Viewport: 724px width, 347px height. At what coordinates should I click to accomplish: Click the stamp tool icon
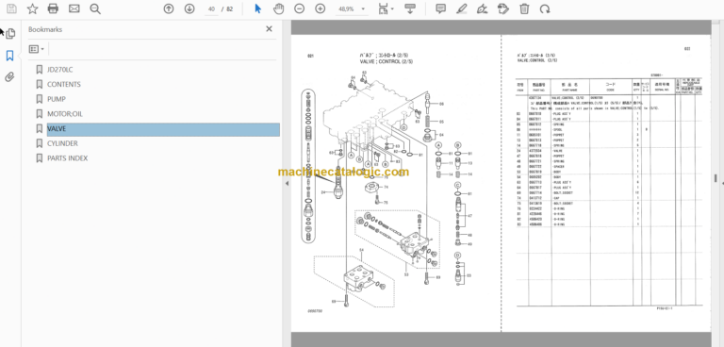pyautogui.click(x=503, y=8)
